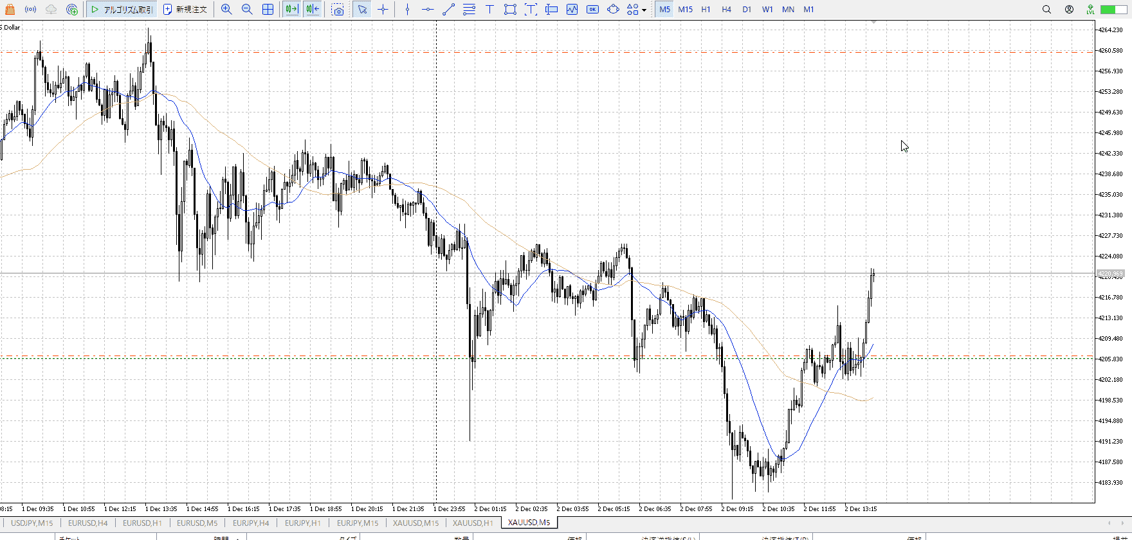This screenshot has height=540, width=1132.
Task: Select the trendline drawing tool
Action: coord(448,10)
